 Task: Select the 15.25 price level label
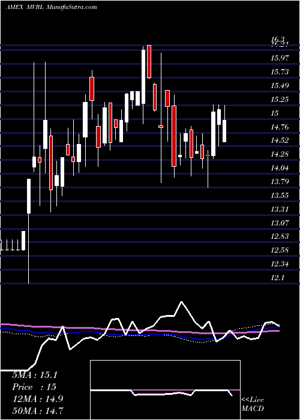(x=280, y=100)
